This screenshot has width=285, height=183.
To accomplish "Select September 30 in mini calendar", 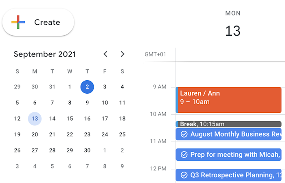I will (87, 151).
